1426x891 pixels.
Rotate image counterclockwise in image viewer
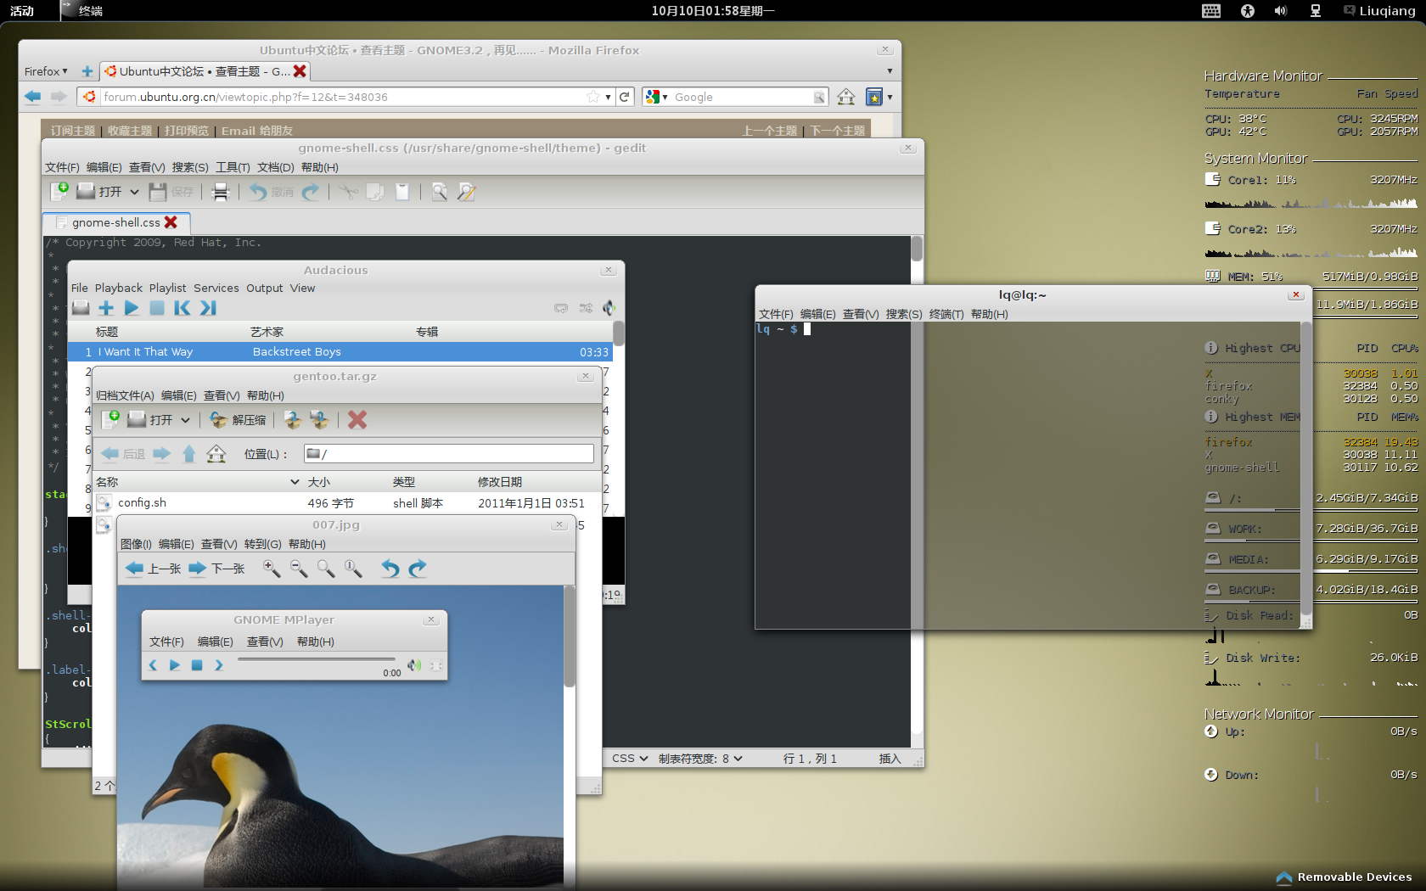pos(390,569)
